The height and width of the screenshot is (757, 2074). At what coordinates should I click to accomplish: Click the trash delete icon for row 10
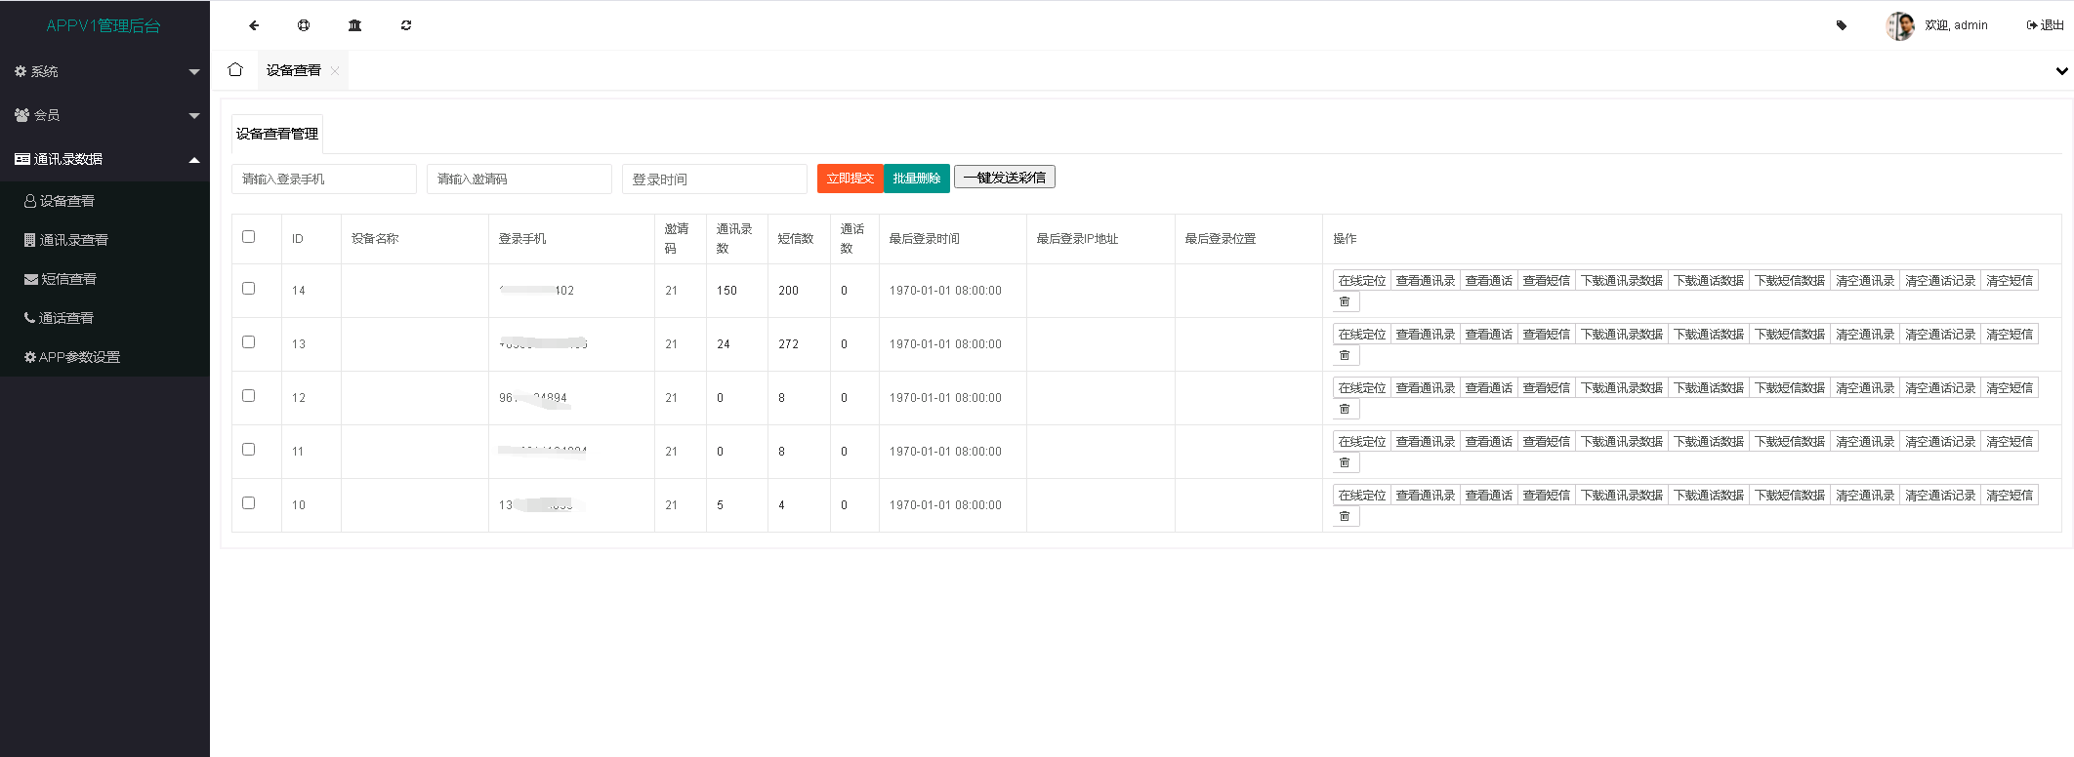[x=1346, y=517]
